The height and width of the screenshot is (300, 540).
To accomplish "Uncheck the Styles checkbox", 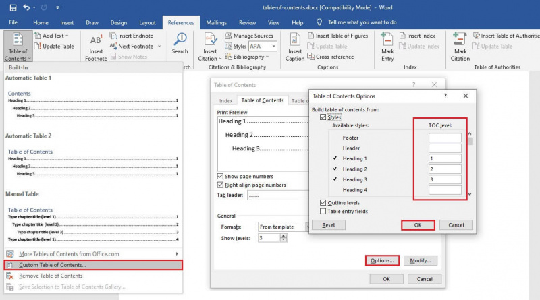I will 323,117.
